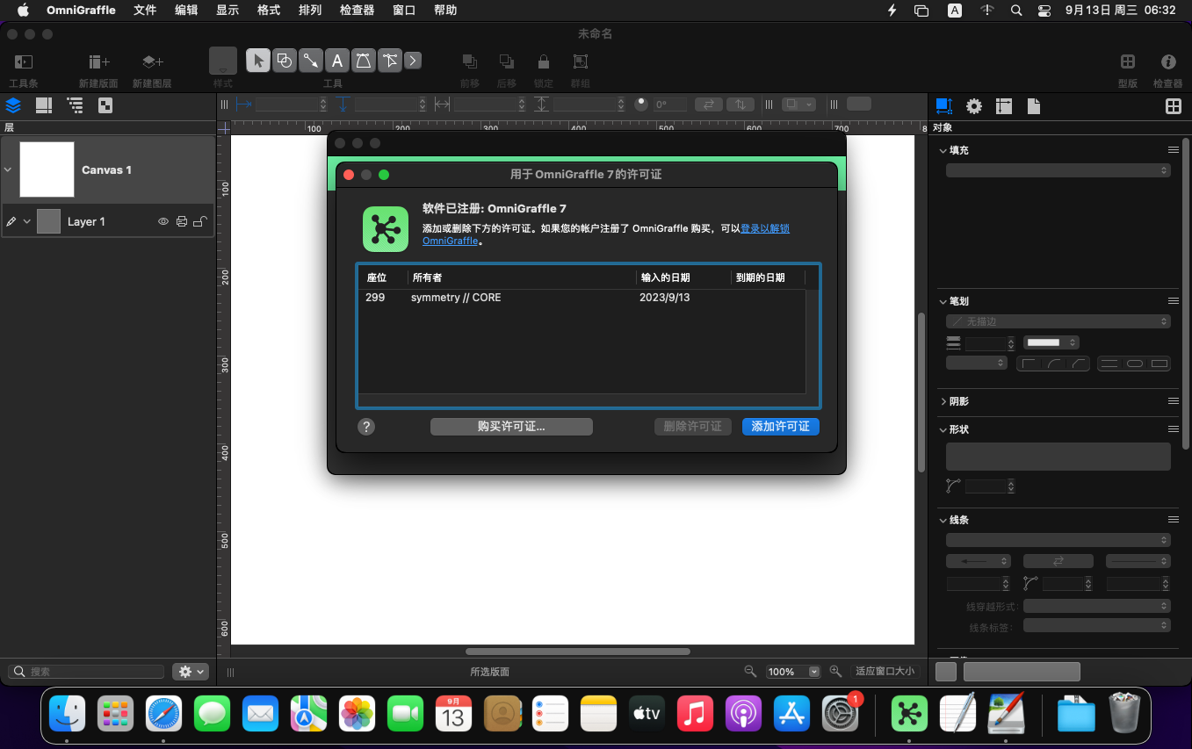Click the 后移 send backward icon

[x=507, y=61]
